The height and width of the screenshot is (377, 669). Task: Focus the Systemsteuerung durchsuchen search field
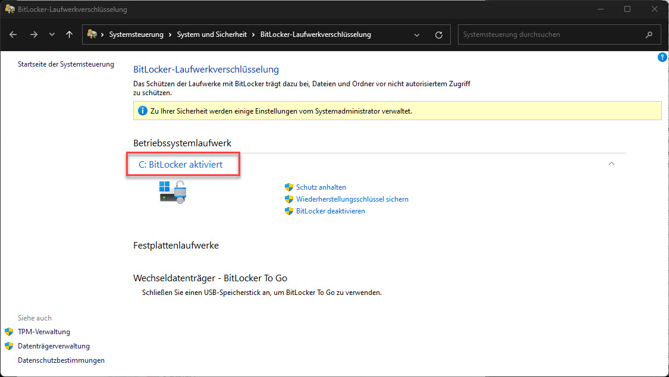click(550, 34)
